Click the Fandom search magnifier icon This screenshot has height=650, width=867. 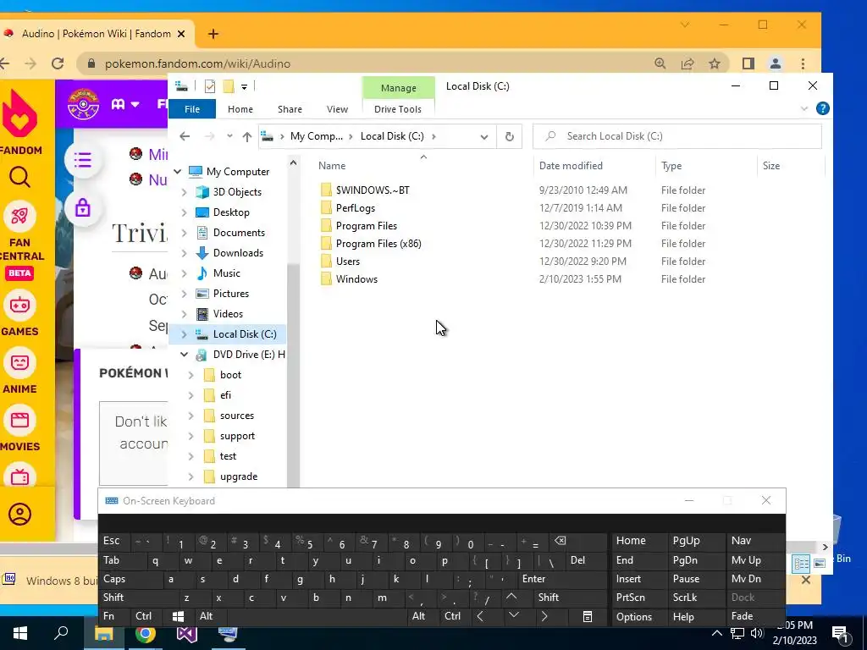[19, 178]
